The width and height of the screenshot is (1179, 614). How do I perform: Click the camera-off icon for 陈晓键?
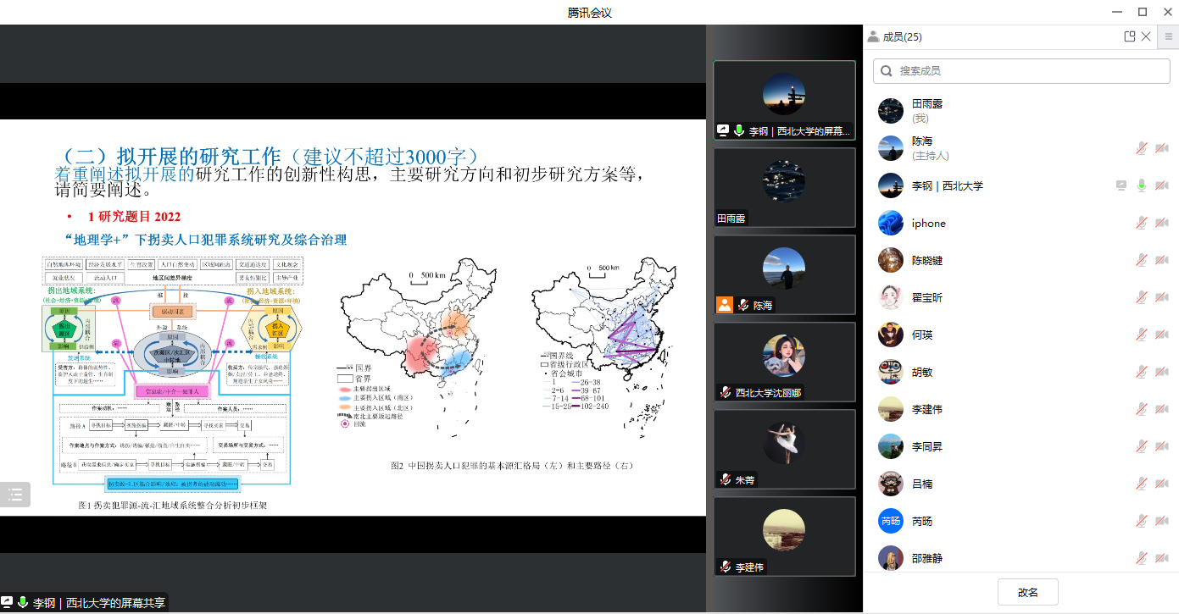[1162, 260]
